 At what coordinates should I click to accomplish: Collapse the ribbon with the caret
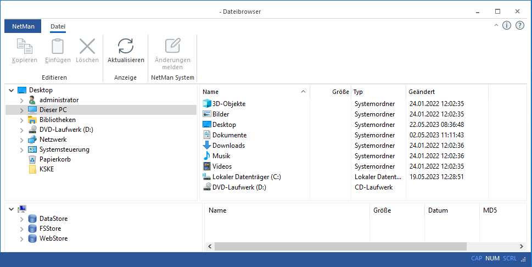click(x=496, y=25)
